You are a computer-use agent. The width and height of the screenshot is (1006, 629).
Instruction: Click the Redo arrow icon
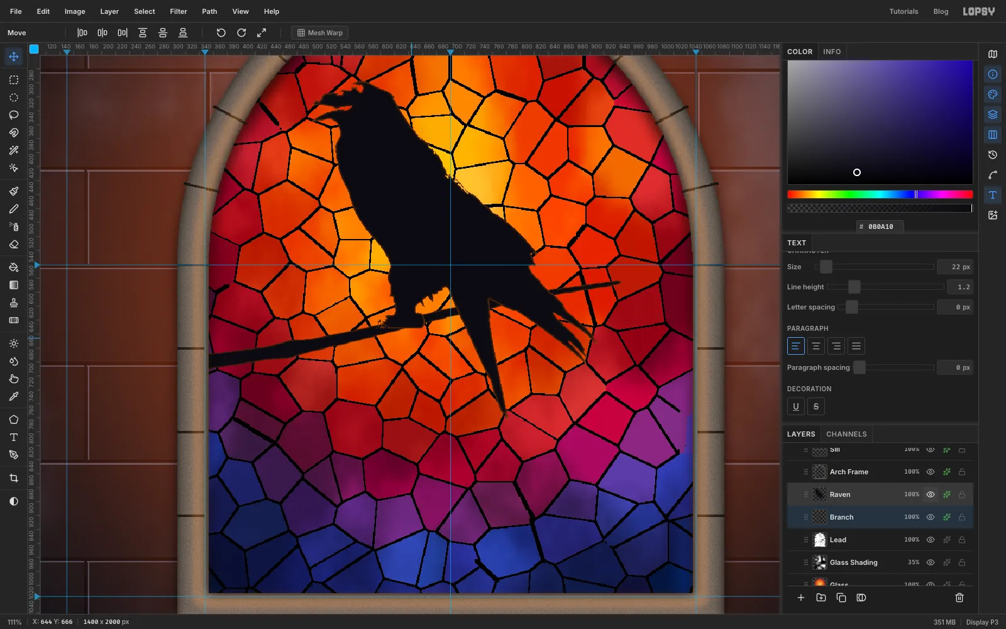(241, 33)
